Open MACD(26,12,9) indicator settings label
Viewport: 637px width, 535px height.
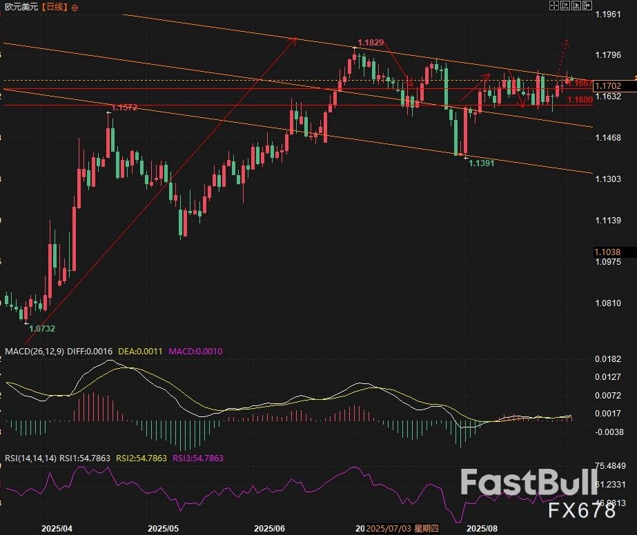click(x=35, y=351)
